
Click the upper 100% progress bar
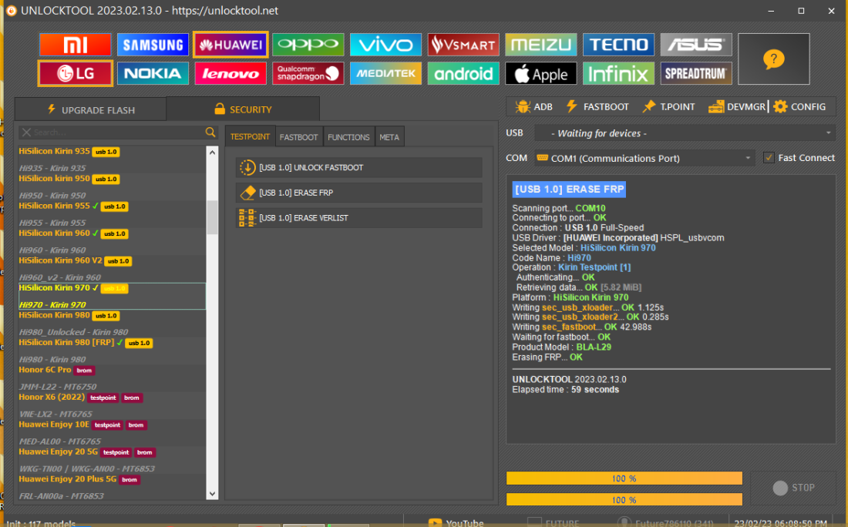tap(624, 478)
